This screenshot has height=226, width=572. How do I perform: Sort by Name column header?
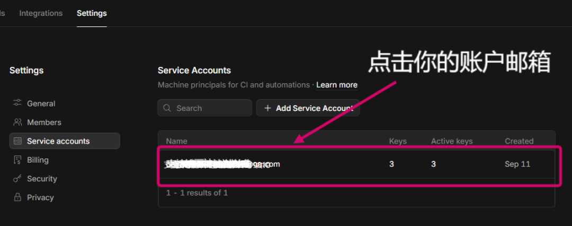176,141
